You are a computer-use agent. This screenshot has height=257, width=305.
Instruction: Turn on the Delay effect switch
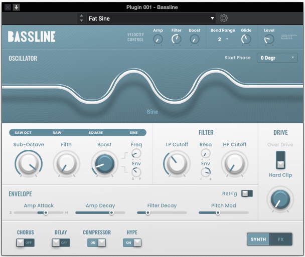(x=61, y=242)
